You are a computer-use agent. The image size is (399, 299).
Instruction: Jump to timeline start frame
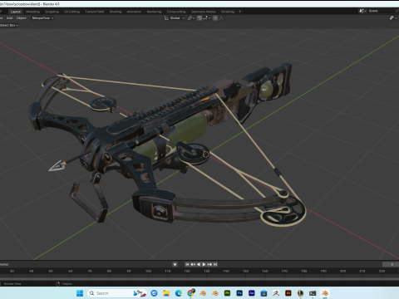(x=187, y=264)
